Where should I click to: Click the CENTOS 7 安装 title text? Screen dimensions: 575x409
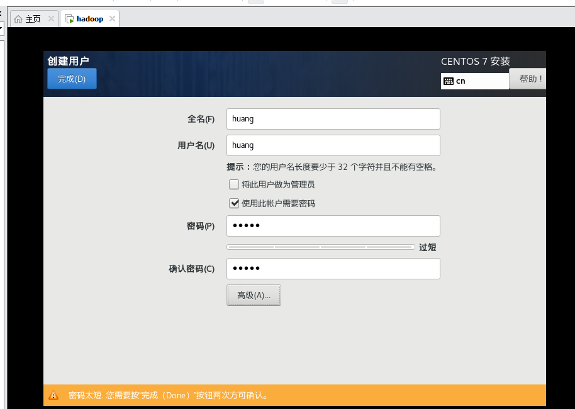click(x=475, y=61)
